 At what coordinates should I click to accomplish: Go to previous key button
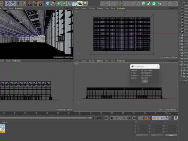(x=112, y=118)
